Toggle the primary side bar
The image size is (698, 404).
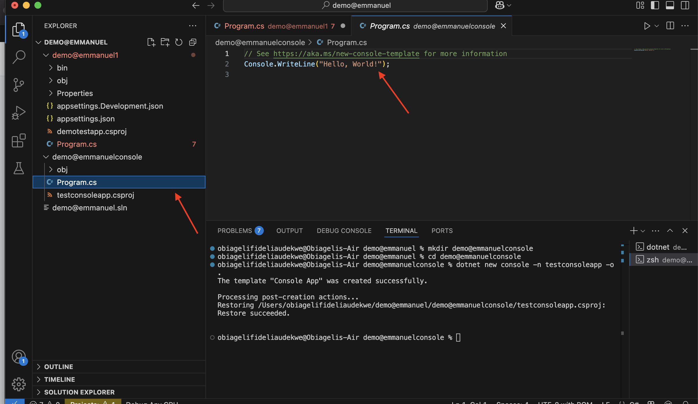[x=655, y=5]
